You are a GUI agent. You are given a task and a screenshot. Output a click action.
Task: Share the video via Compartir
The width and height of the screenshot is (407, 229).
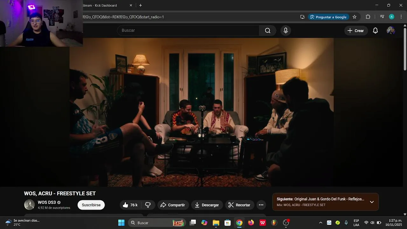click(173, 205)
